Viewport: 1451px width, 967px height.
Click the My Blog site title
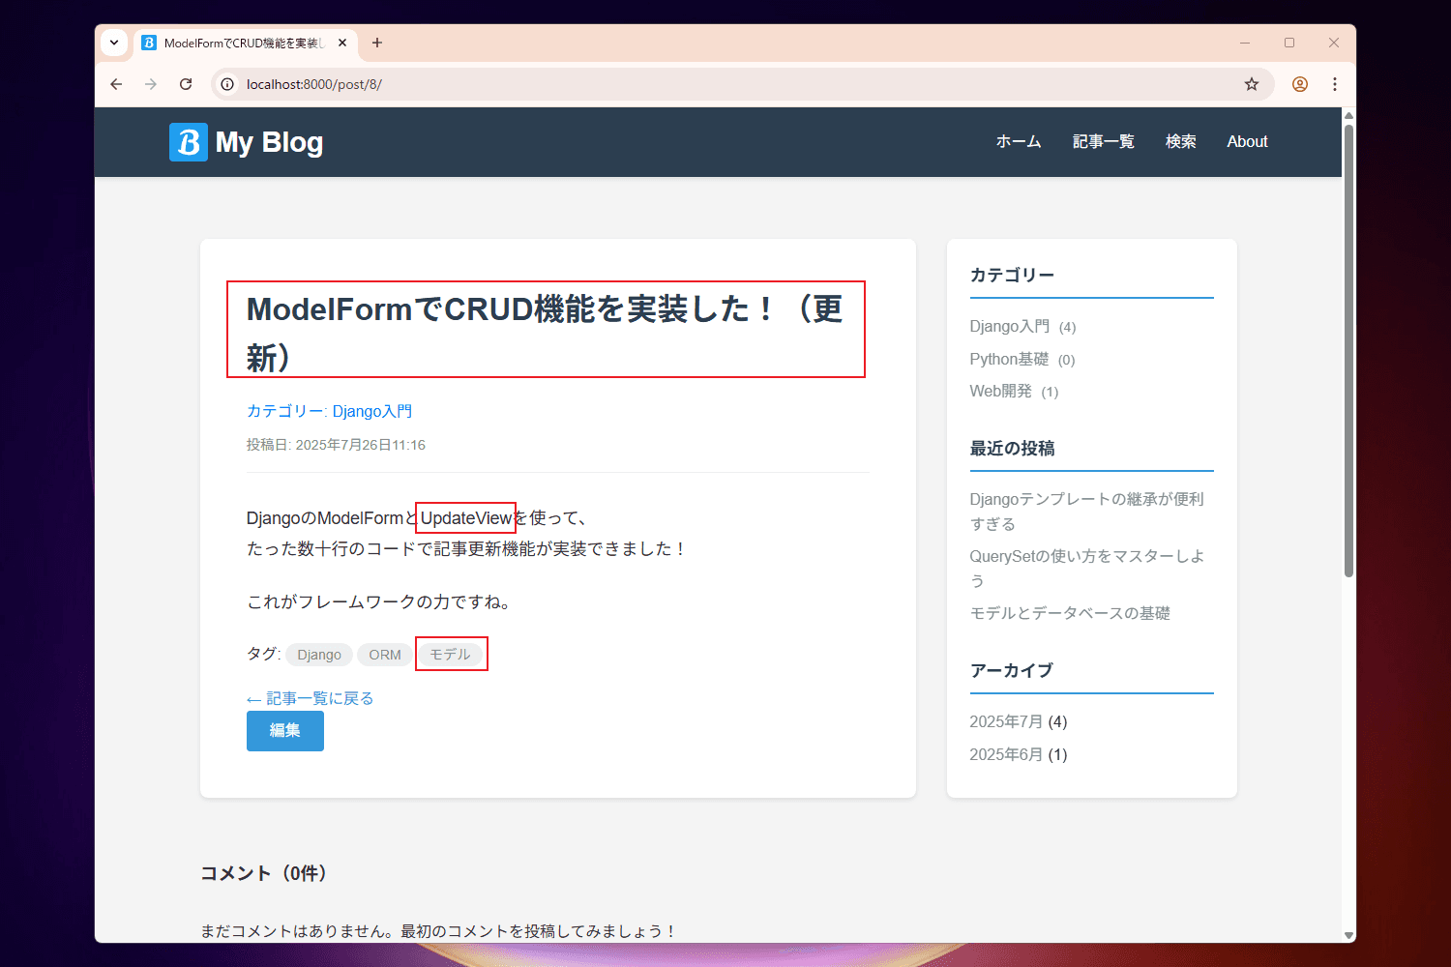point(269,142)
